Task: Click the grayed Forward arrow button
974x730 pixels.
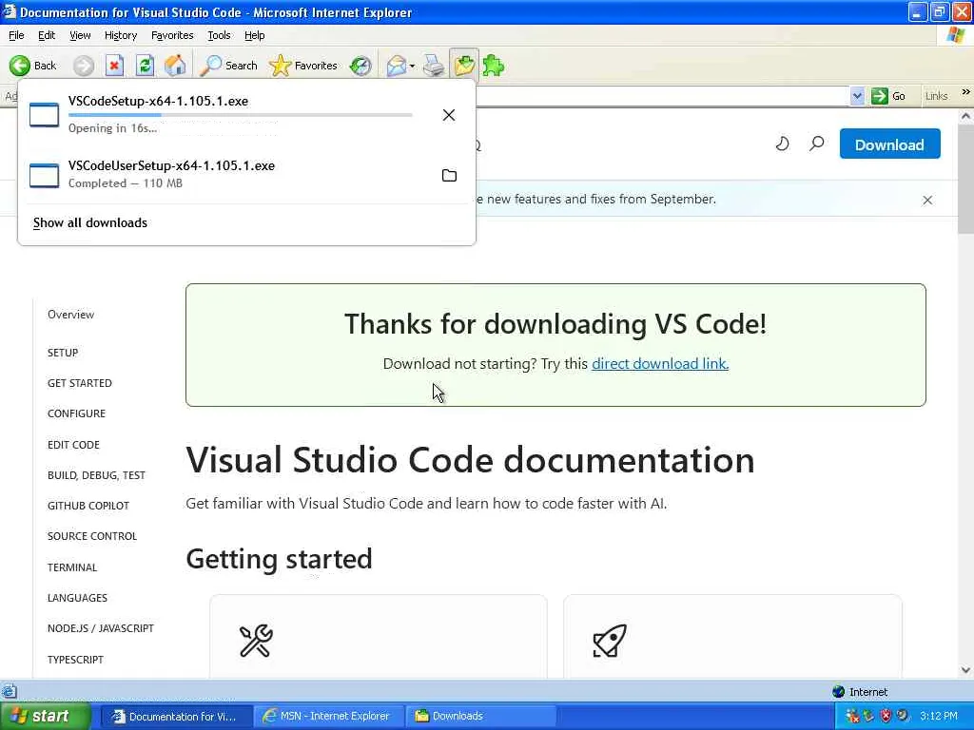Action: [84, 66]
